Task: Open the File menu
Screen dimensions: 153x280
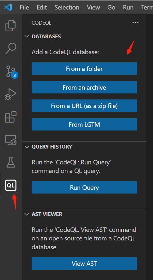Action: 24,7
